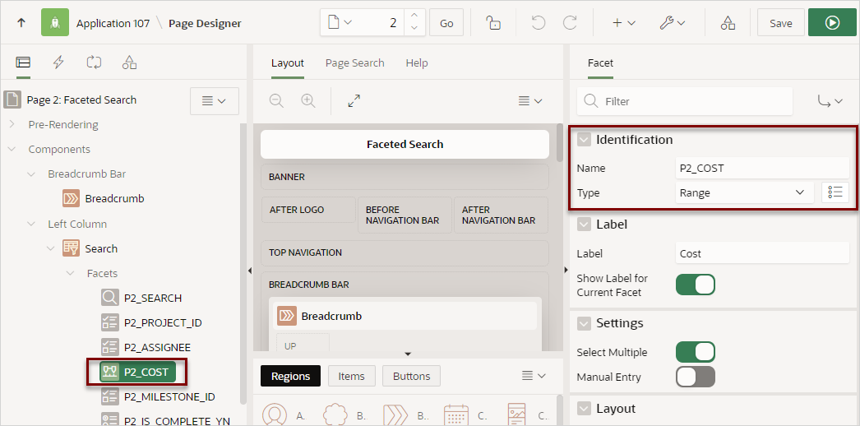Click the Facet tab

coord(600,63)
